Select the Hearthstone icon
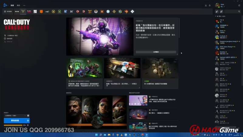 click(x=114, y=12)
